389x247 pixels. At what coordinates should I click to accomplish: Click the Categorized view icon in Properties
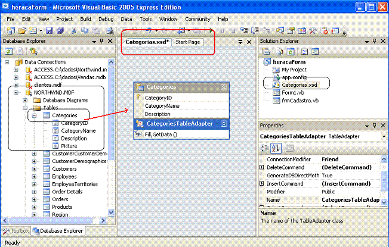point(264,148)
